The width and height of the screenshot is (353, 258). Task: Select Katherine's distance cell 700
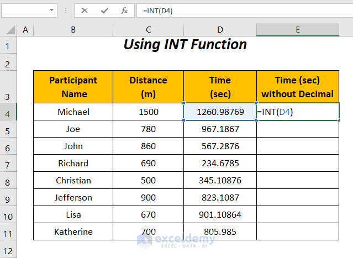[148, 231]
